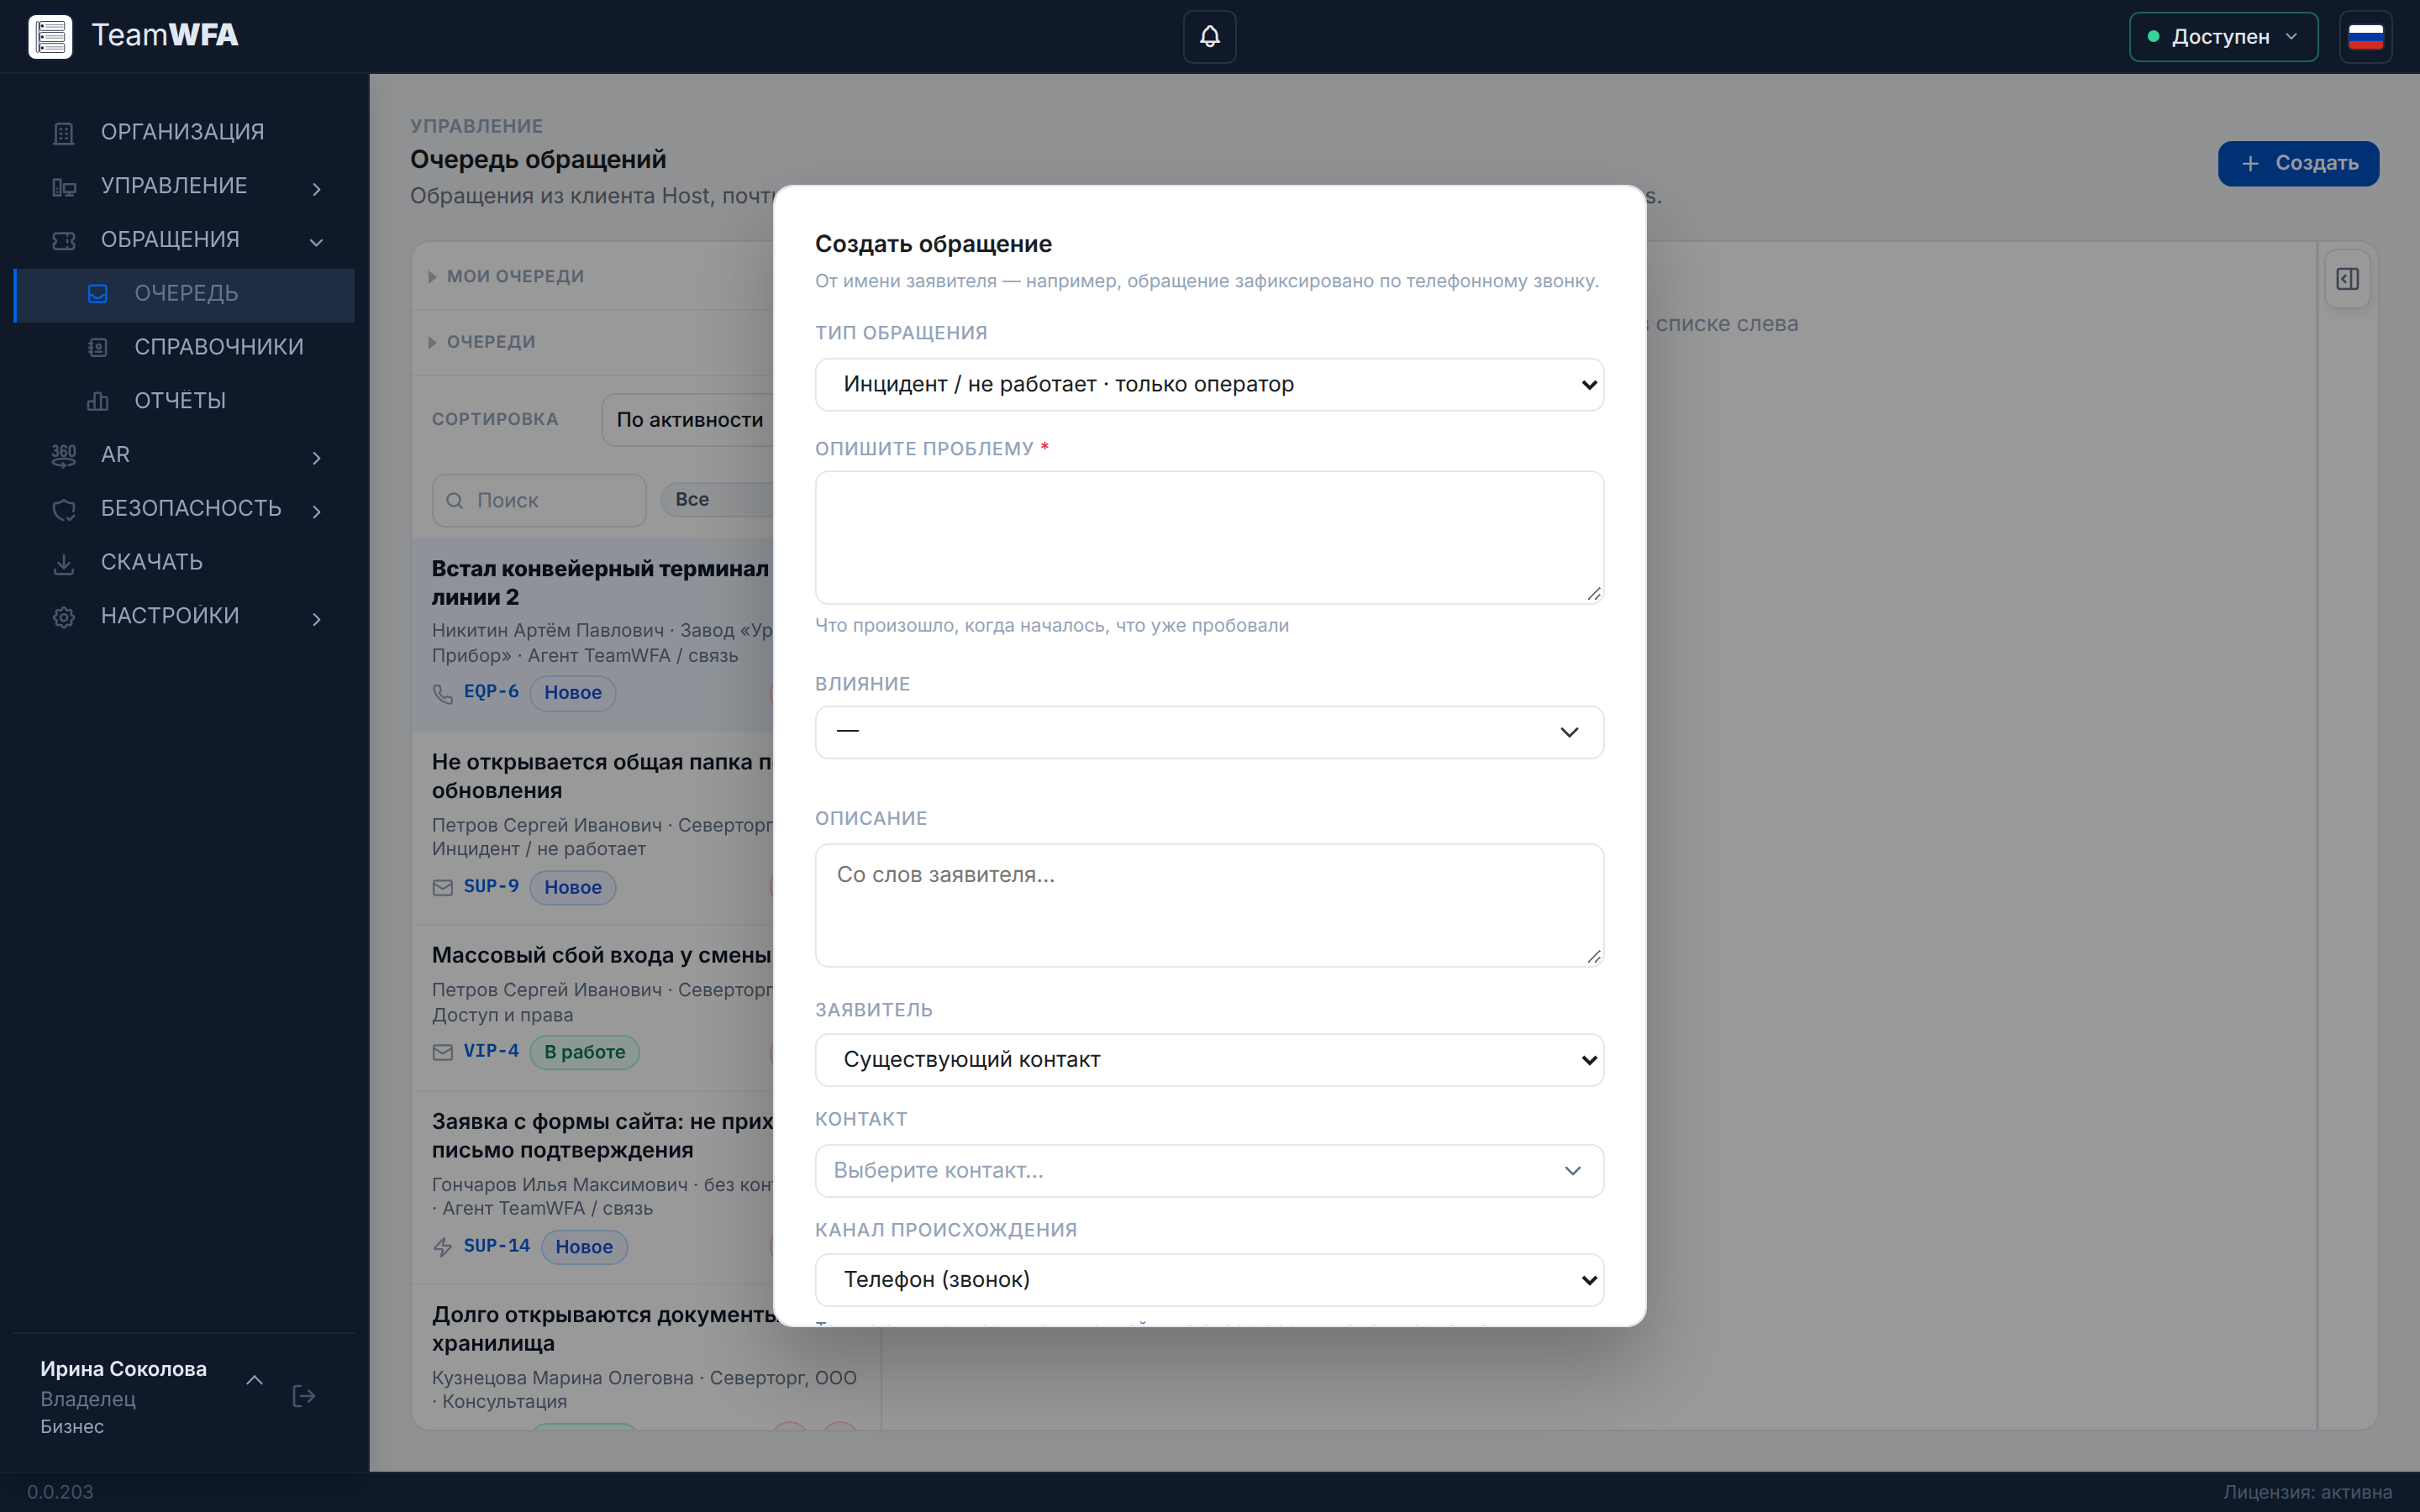Click the phone icon next to EQP-6
The height and width of the screenshot is (1512, 2420).
pos(443,693)
